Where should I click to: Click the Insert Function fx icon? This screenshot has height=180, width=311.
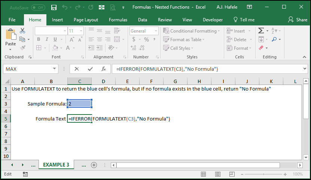[x=104, y=69]
